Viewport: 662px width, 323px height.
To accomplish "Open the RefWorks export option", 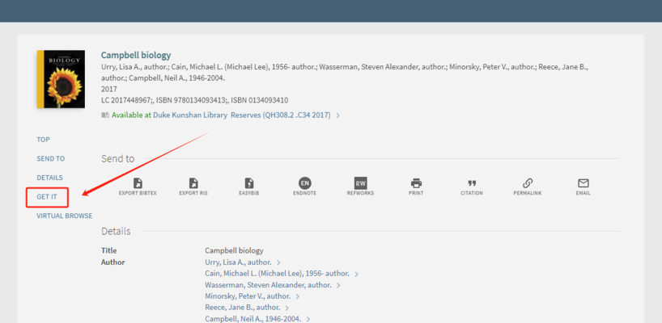I will (x=360, y=184).
